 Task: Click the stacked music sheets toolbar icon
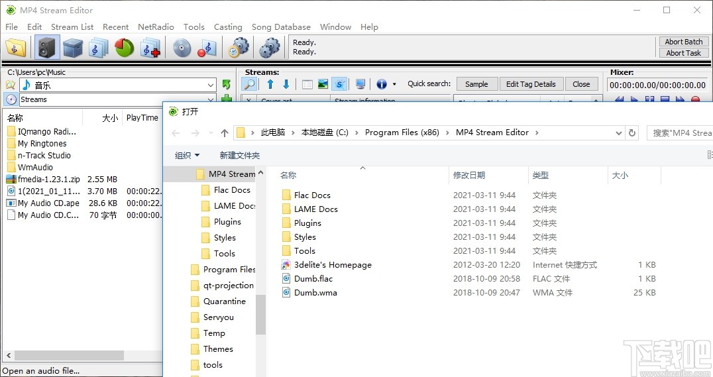pos(98,47)
